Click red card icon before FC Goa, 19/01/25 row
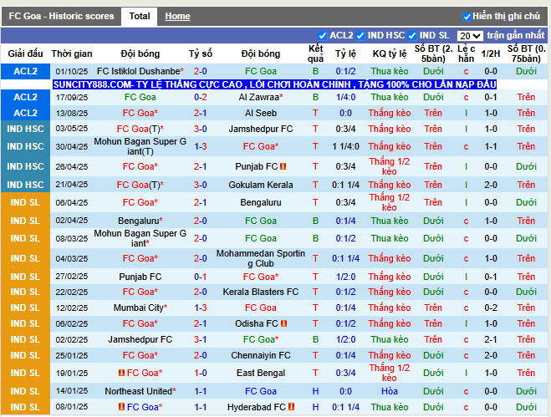 [122, 372]
